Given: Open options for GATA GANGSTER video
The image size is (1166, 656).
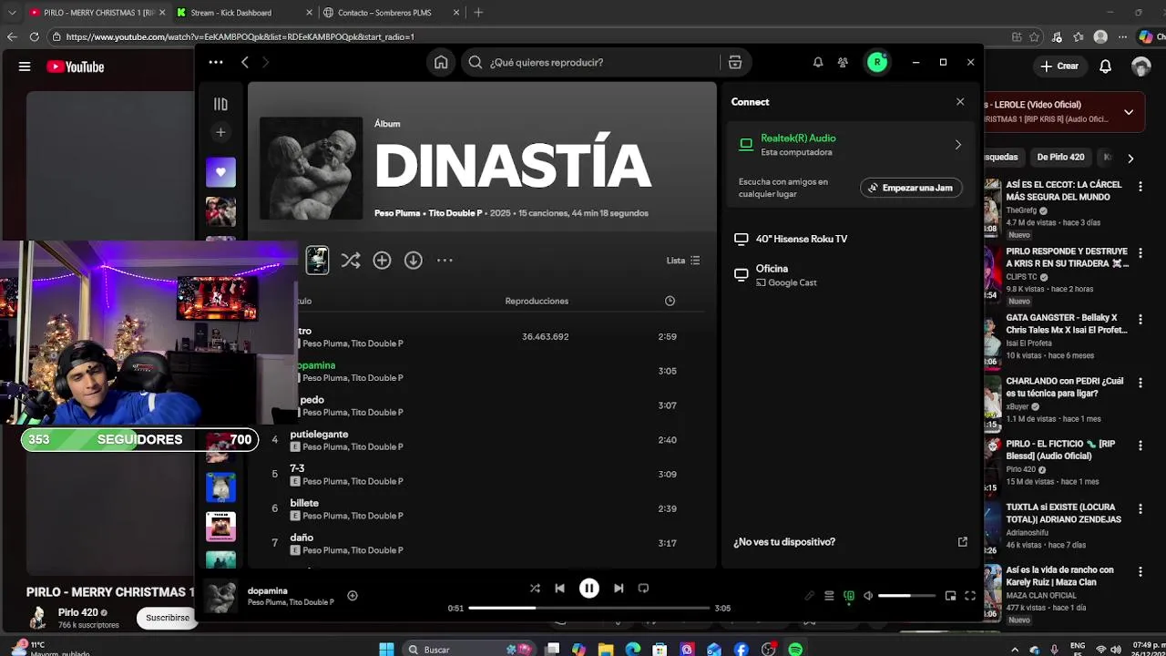Looking at the screenshot, I should [1140, 320].
